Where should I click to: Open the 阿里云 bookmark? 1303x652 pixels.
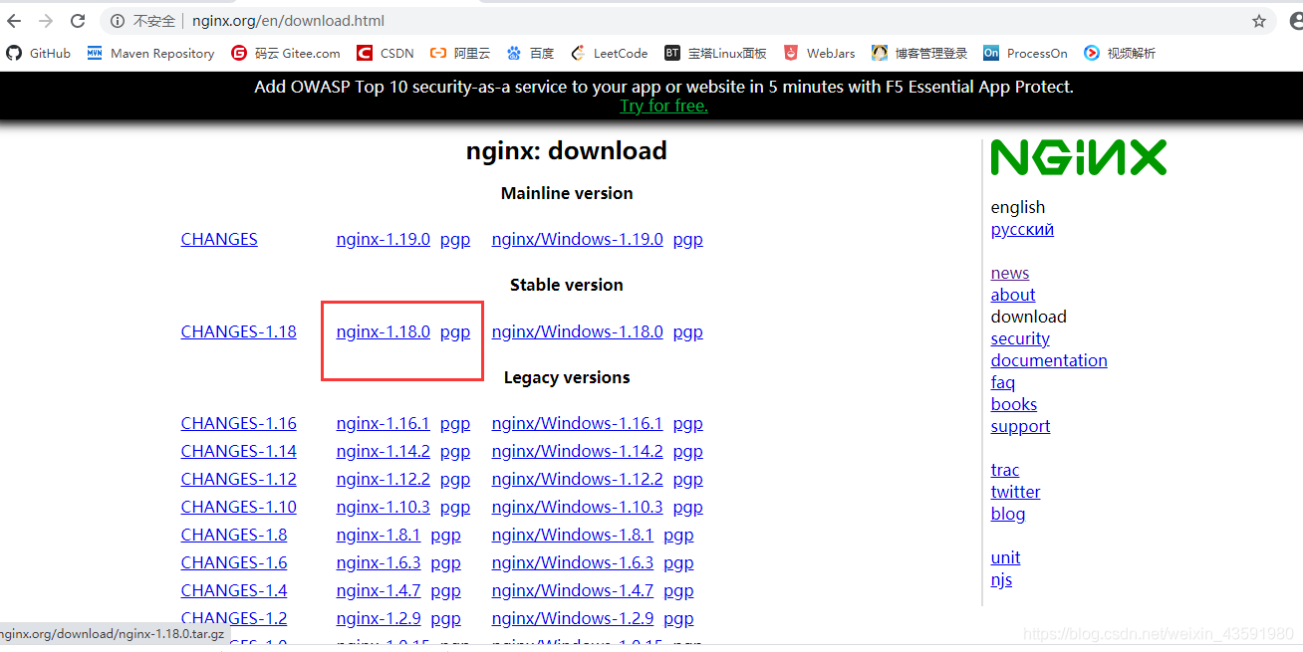460,54
